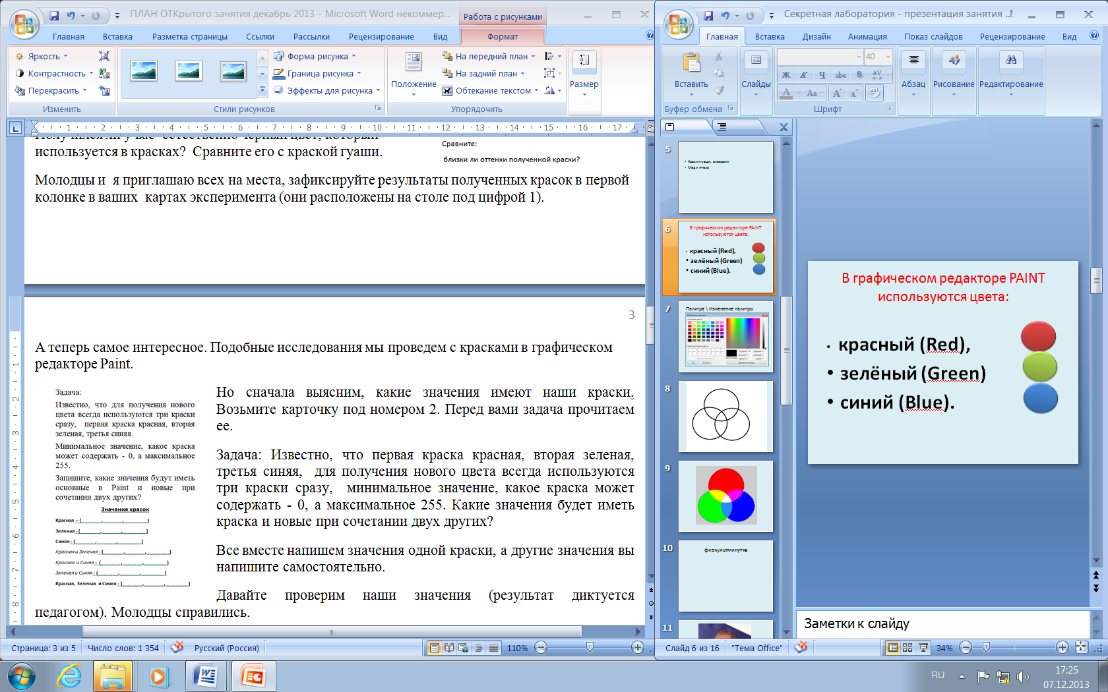Click the Размер size icon in Word
The height and width of the screenshot is (692, 1108).
pos(584,62)
